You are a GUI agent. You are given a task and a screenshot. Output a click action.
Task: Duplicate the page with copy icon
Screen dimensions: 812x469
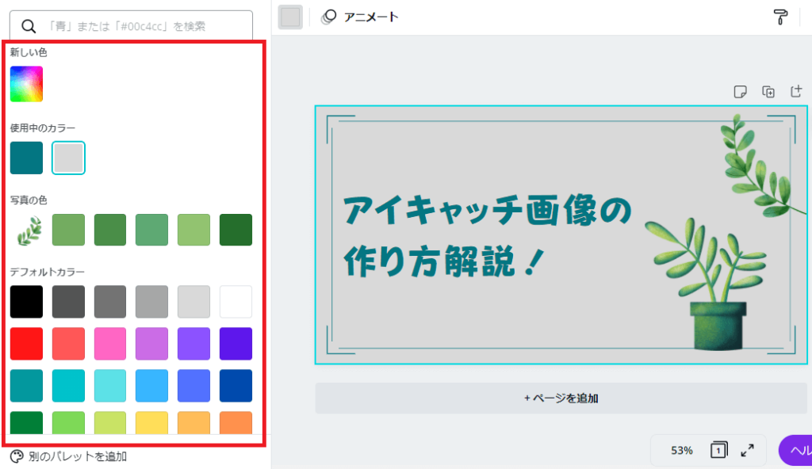point(768,92)
